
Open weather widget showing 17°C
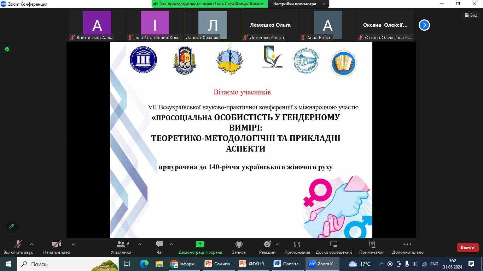click(x=360, y=264)
